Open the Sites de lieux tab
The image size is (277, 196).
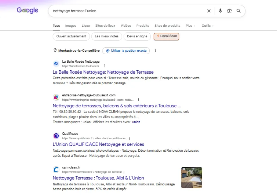[x=105, y=26]
